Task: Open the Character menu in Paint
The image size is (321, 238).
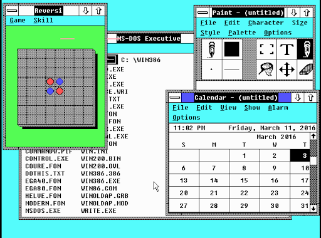Action: coord(266,23)
